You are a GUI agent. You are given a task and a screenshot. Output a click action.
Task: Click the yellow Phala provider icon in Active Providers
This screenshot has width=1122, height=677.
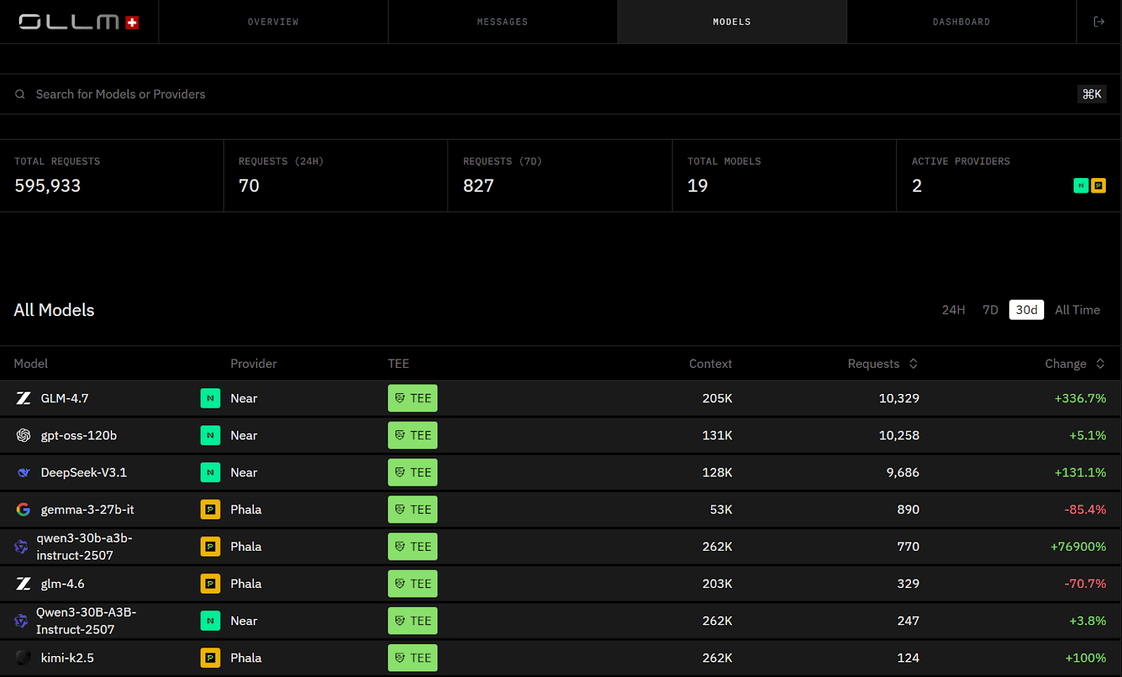(x=1099, y=186)
